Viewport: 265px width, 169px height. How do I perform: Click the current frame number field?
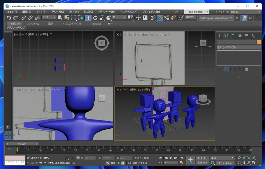[x=170, y=163]
